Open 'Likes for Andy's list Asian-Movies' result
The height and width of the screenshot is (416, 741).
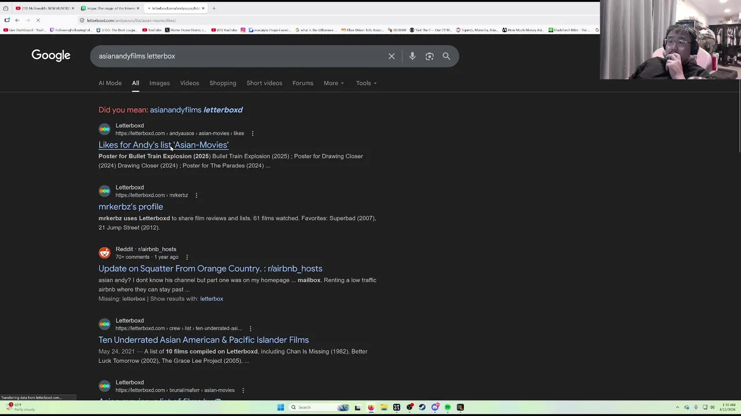coord(163,145)
